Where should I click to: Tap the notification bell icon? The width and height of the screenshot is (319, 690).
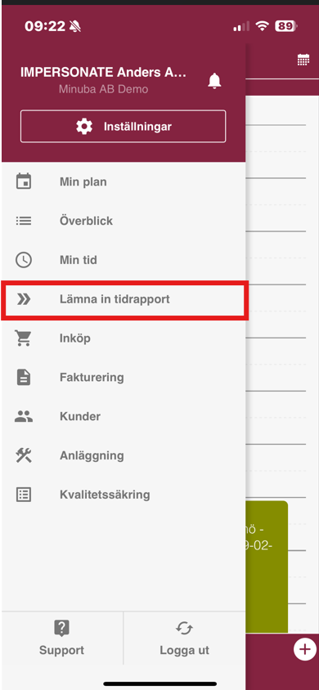pos(214,81)
